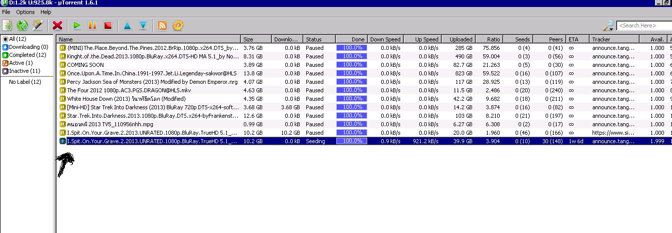Click paused icon of Percy Jackson torrent
Screen dimensions: 672x233
coord(62,82)
